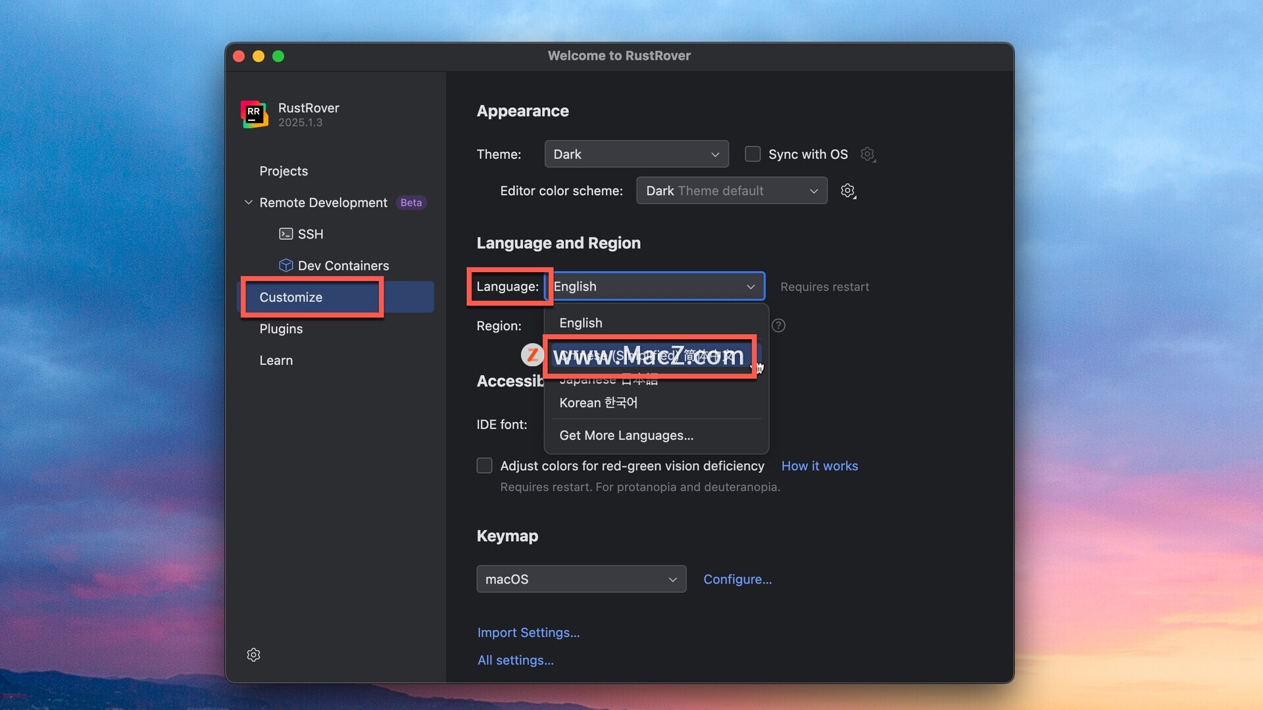Open Editor color scheme dropdown
Screen dimensions: 1263x710
point(731,191)
